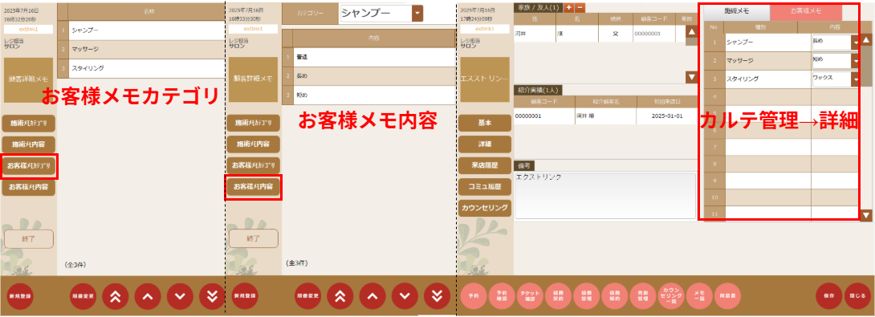Click the メモ一覧 round button

(698, 296)
